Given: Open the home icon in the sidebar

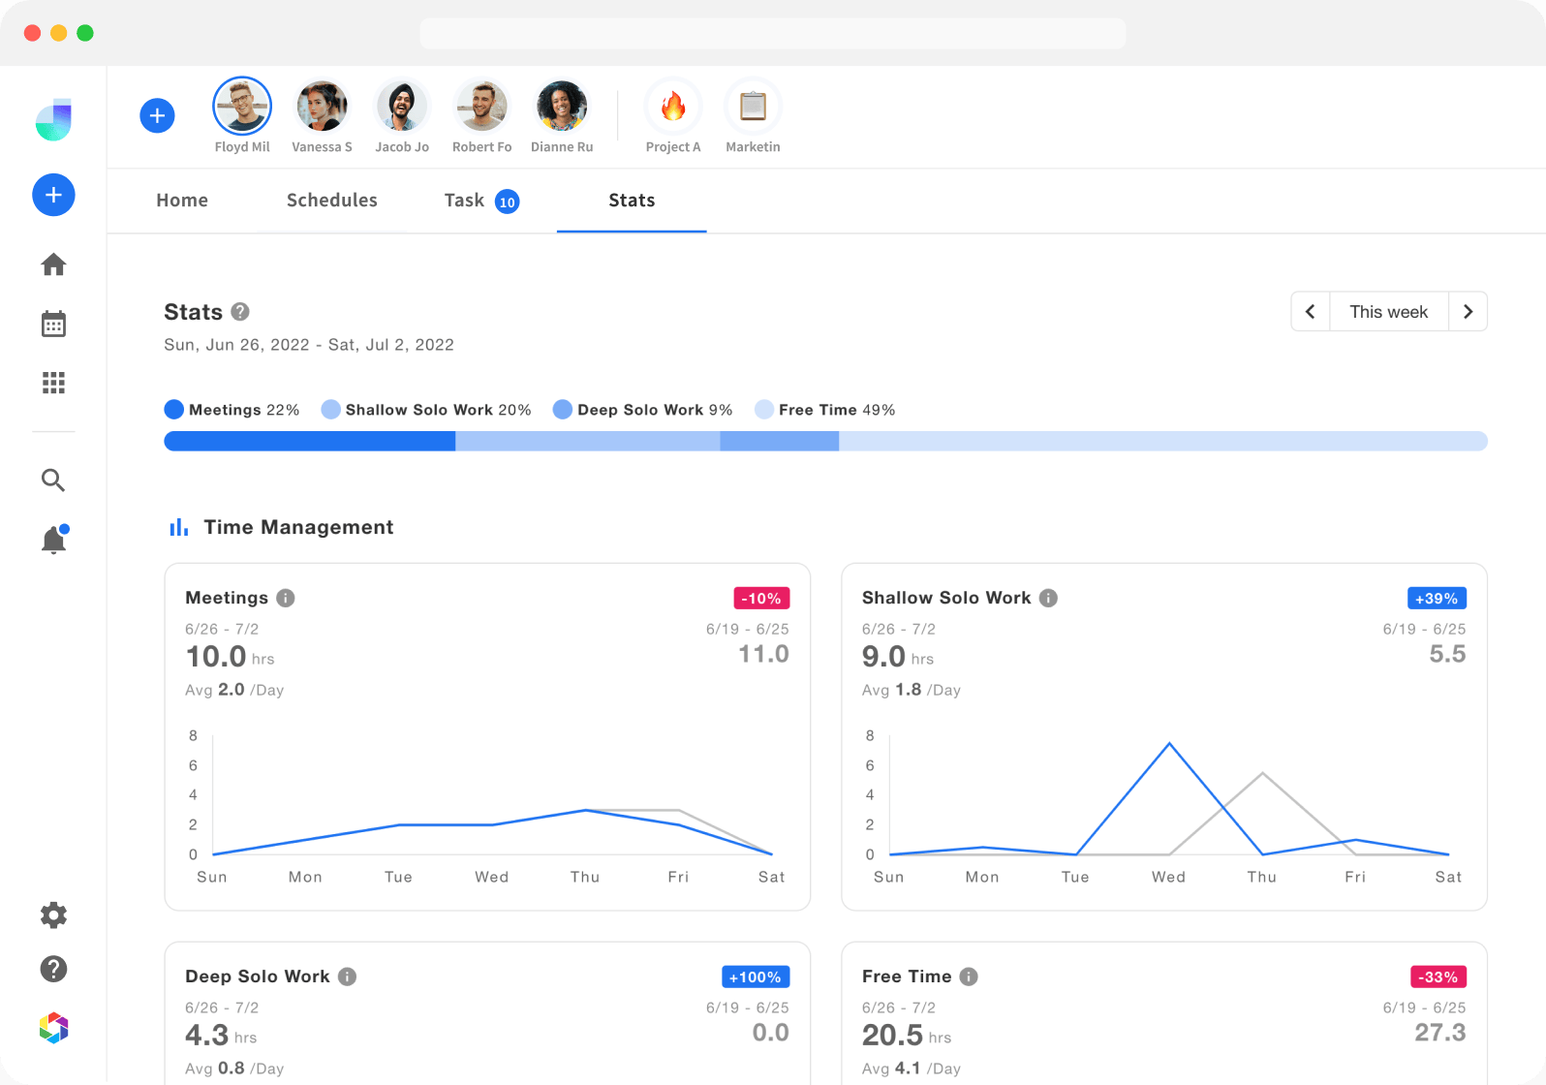Looking at the screenshot, I should [x=53, y=264].
